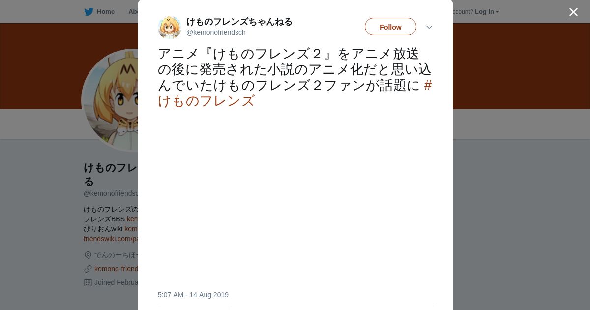Close the tweet overlay with X
The height and width of the screenshot is (310, 590).
coord(573,12)
